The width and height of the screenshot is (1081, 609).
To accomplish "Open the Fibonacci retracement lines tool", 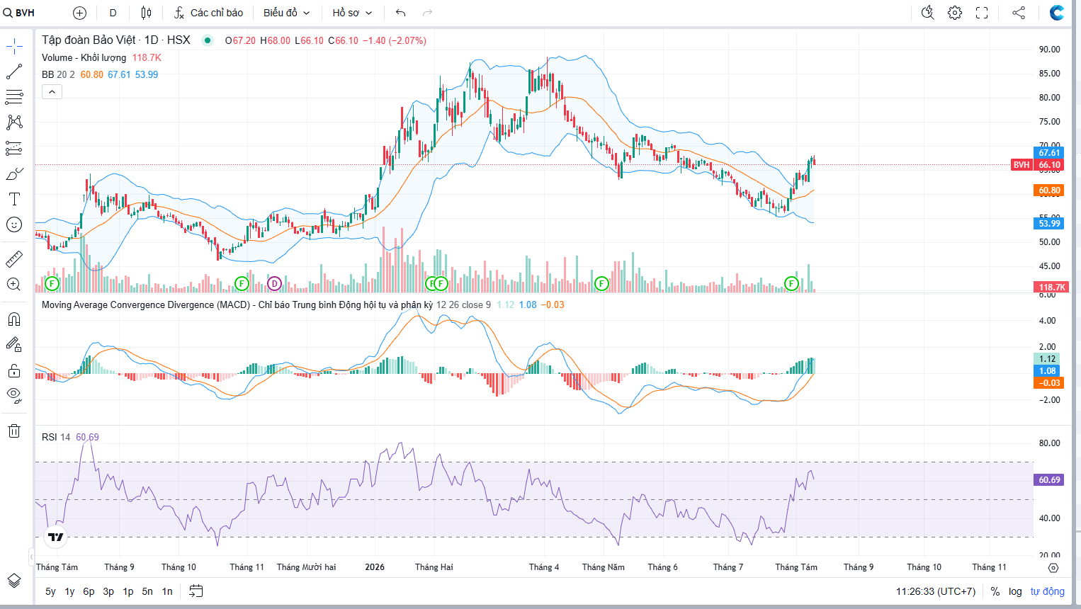I will [14, 97].
